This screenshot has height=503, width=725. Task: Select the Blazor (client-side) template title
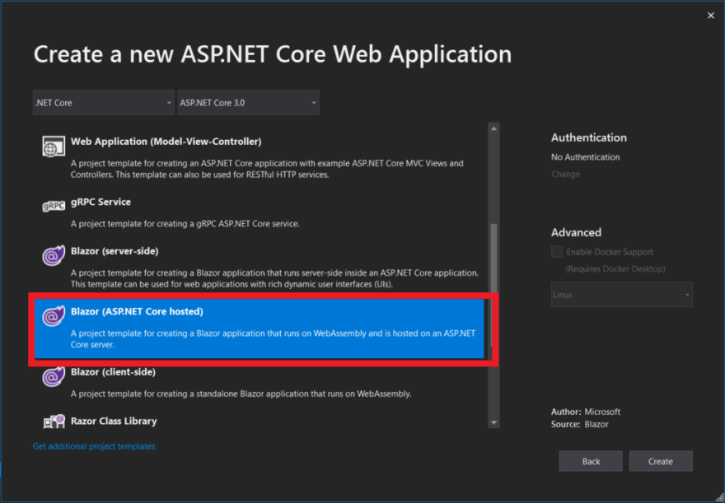[x=114, y=372]
